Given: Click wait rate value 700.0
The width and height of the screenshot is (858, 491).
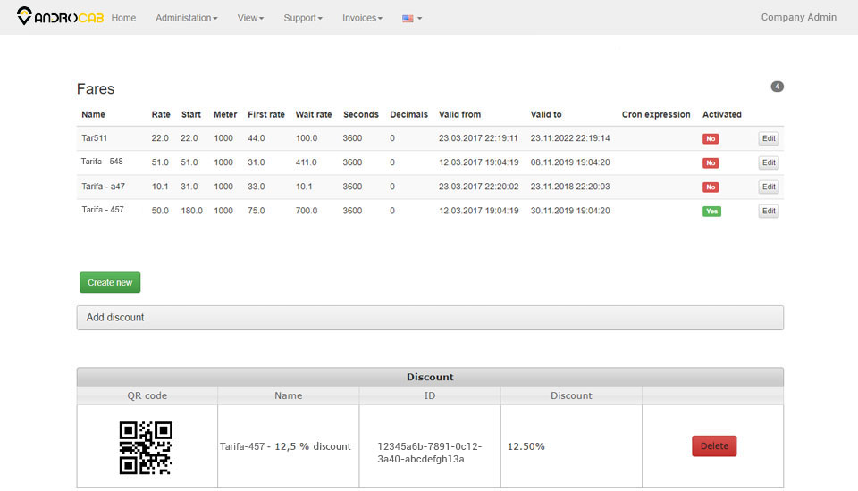Looking at the screenshot, I should pos(307,211).
